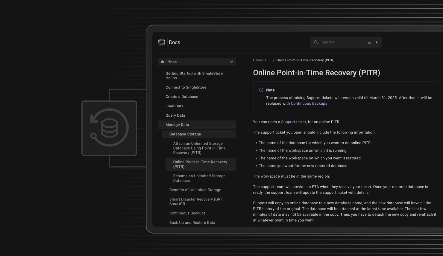Viewport: 443px width, 256px height.
Task: Click the SingleStore logo icon
Action: tap(162, 42)
